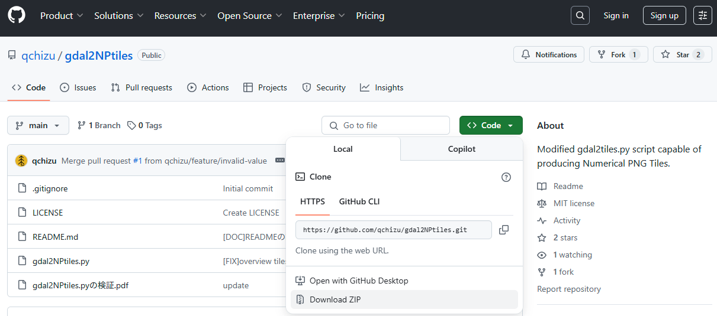Viewport: 717px width, 316px height.
Task: Click the gdal2NPtiles.py file icon
Action: 22,261
